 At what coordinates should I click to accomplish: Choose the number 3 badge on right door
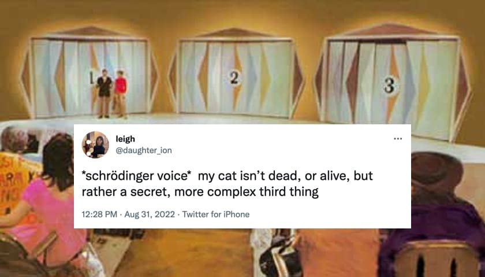[389, 86]
